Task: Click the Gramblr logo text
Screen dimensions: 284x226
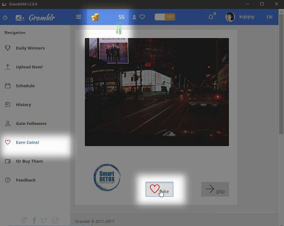Action: [x=42, y=18]
